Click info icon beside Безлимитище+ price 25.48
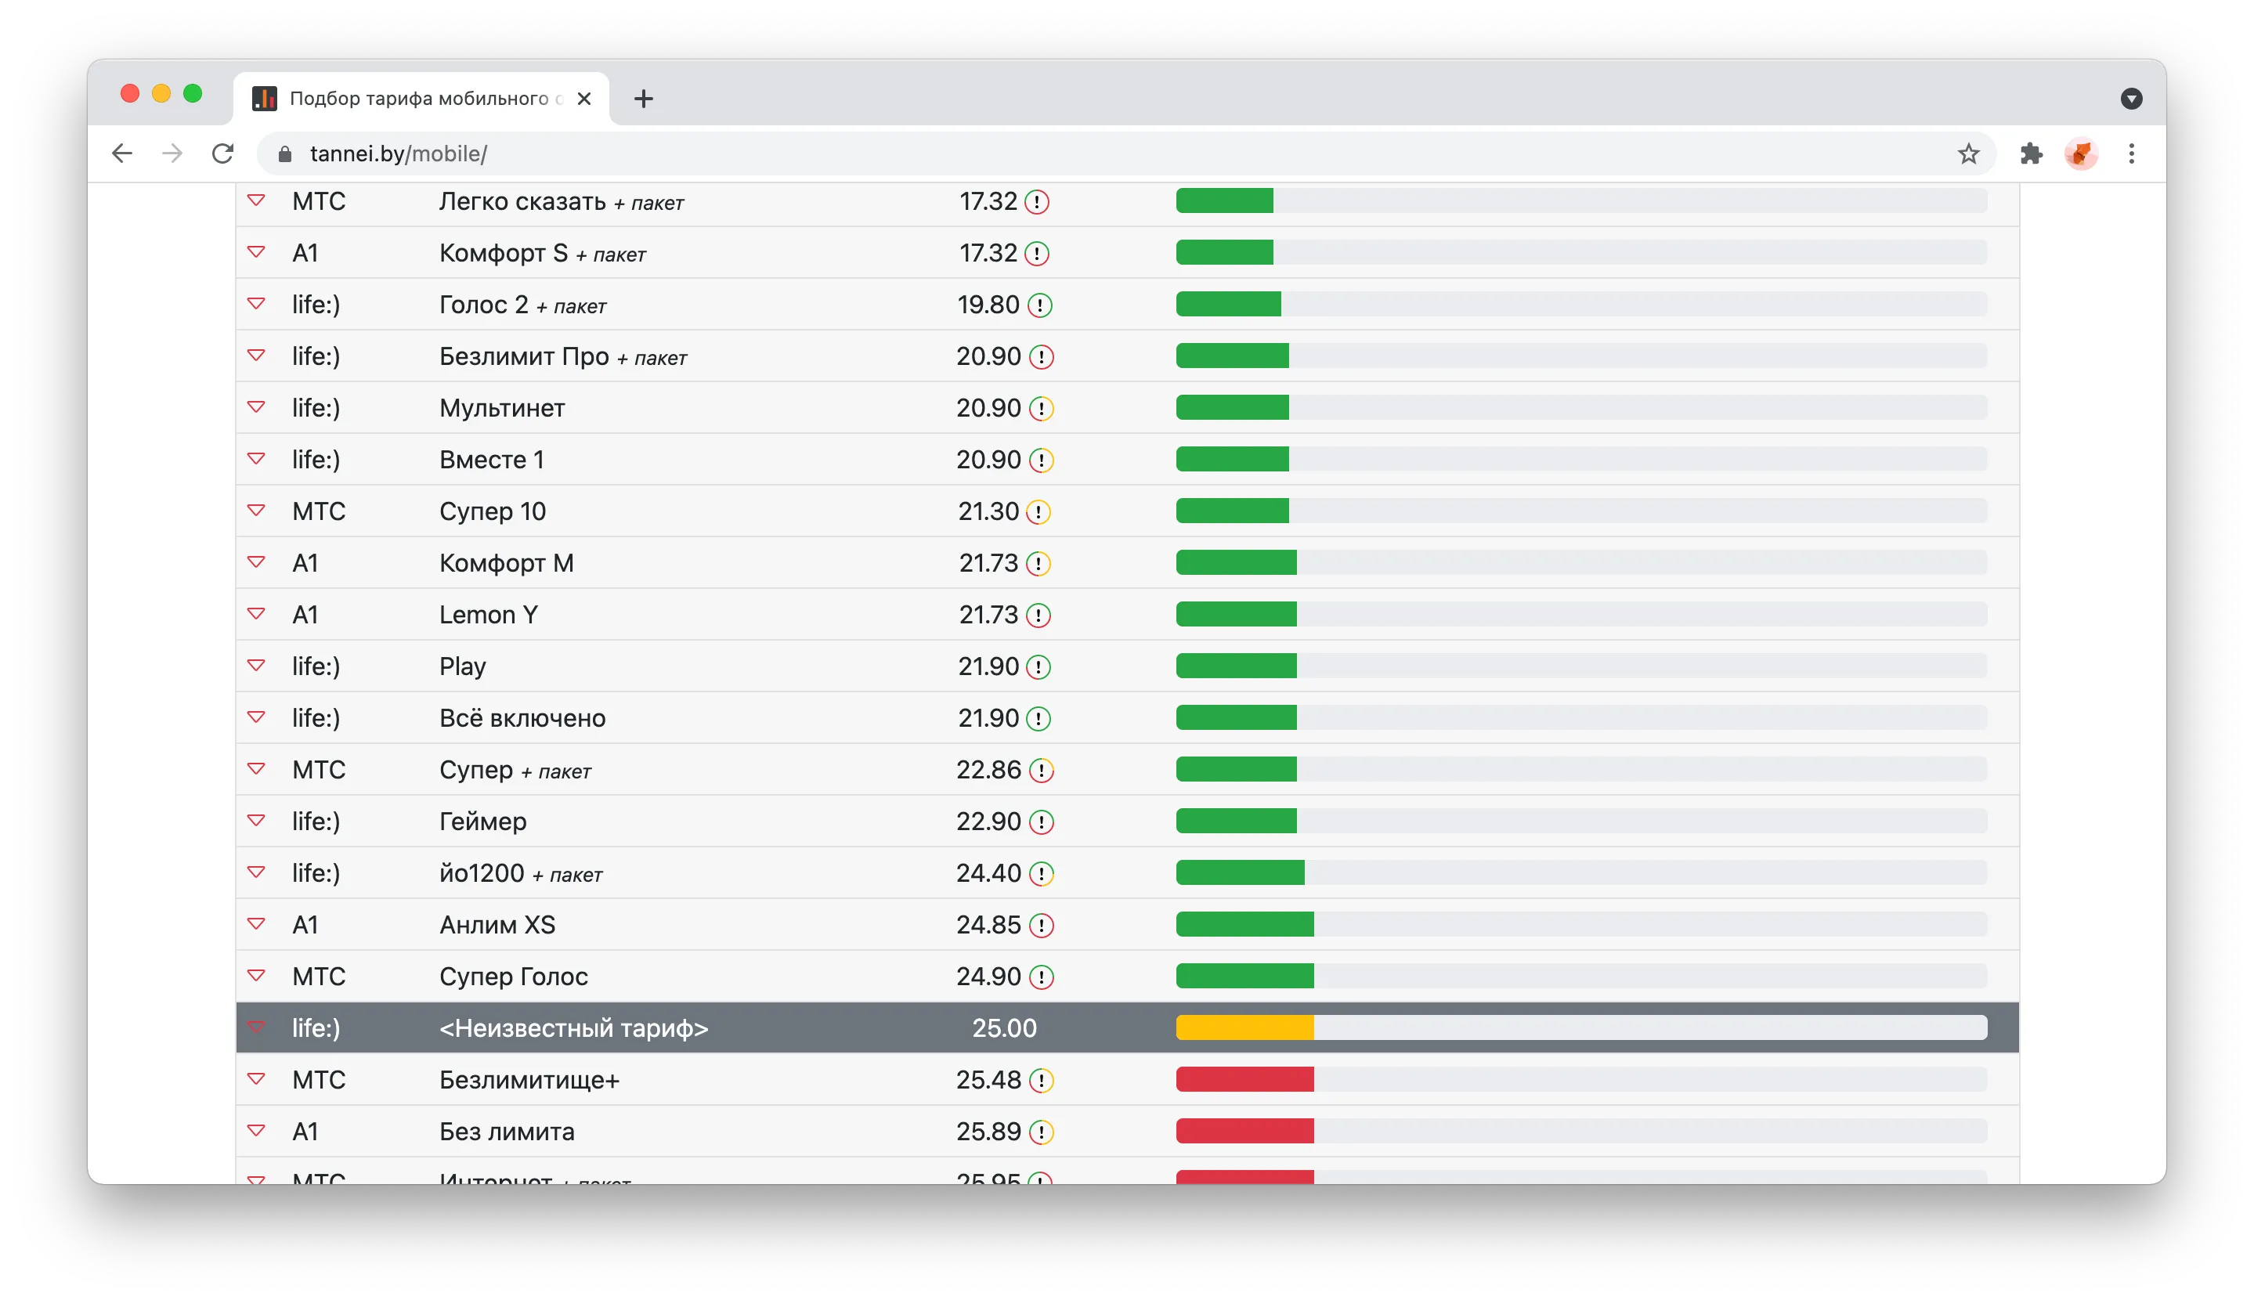 pyautogui.click(x=1041, y=1081)
